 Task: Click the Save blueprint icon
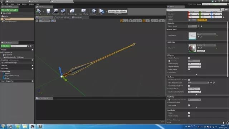coord(48,11)
